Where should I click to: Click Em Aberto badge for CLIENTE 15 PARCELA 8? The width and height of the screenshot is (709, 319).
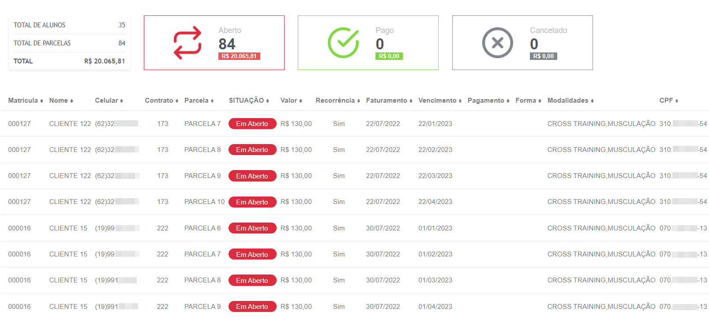click(252, 280)
